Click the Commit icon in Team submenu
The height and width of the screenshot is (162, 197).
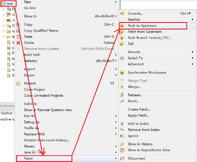pyautogui.click(x=122, y=13)
